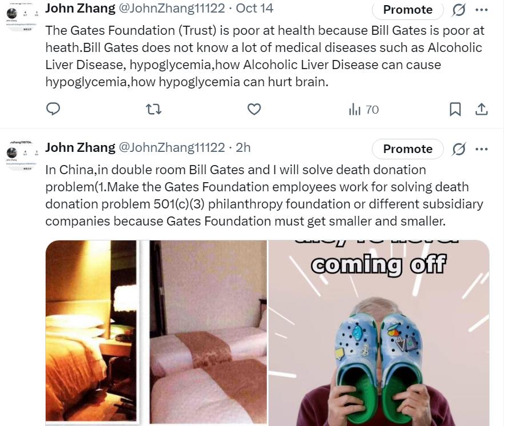Open the dim hotel bed photo
Screen dimensions: 505x426
[x=91, y=332]
